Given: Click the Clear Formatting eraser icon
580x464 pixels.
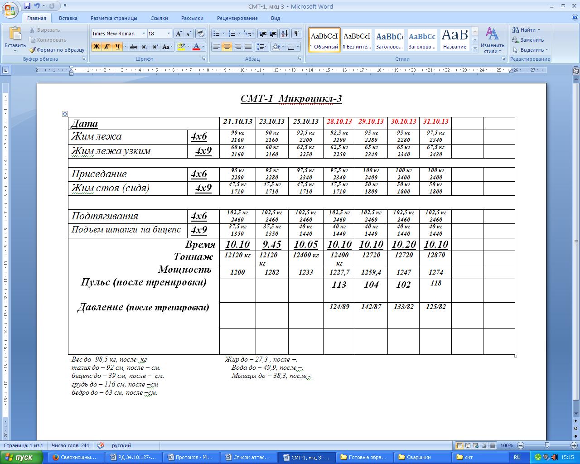Looking at the screenshot, I should pyautogui.click(x=201, y=34).
